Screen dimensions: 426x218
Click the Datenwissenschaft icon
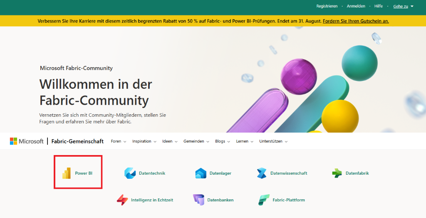(x=262, y=173)
